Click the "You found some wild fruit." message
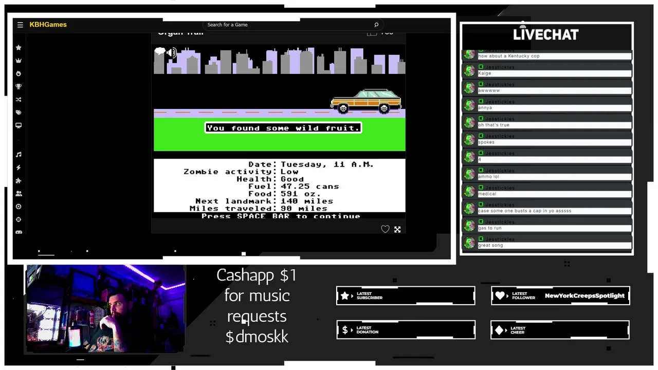658x370 pixels. pyautogui.click(x=283, y=128)
